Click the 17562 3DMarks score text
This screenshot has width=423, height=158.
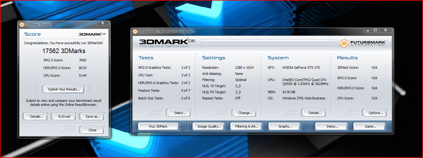tap(64, 51)
